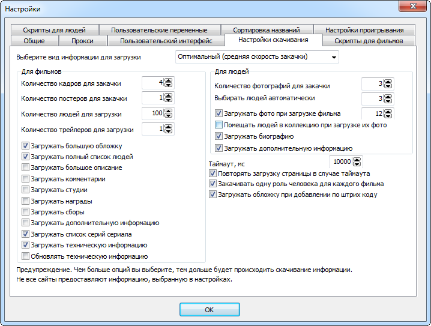431x326 pixels.
Task: Switch to Пользовательский интерфейс tab
Action: pos(166,41)
